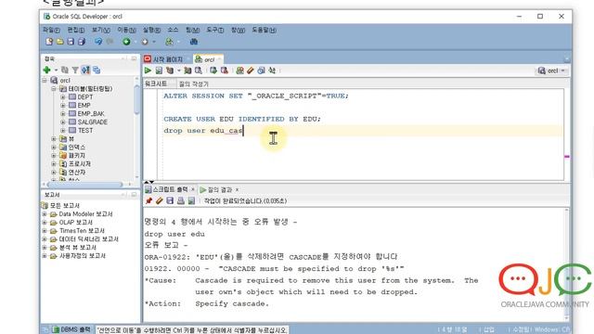Click the connections tree vertical scrollbar

(136, 99)
